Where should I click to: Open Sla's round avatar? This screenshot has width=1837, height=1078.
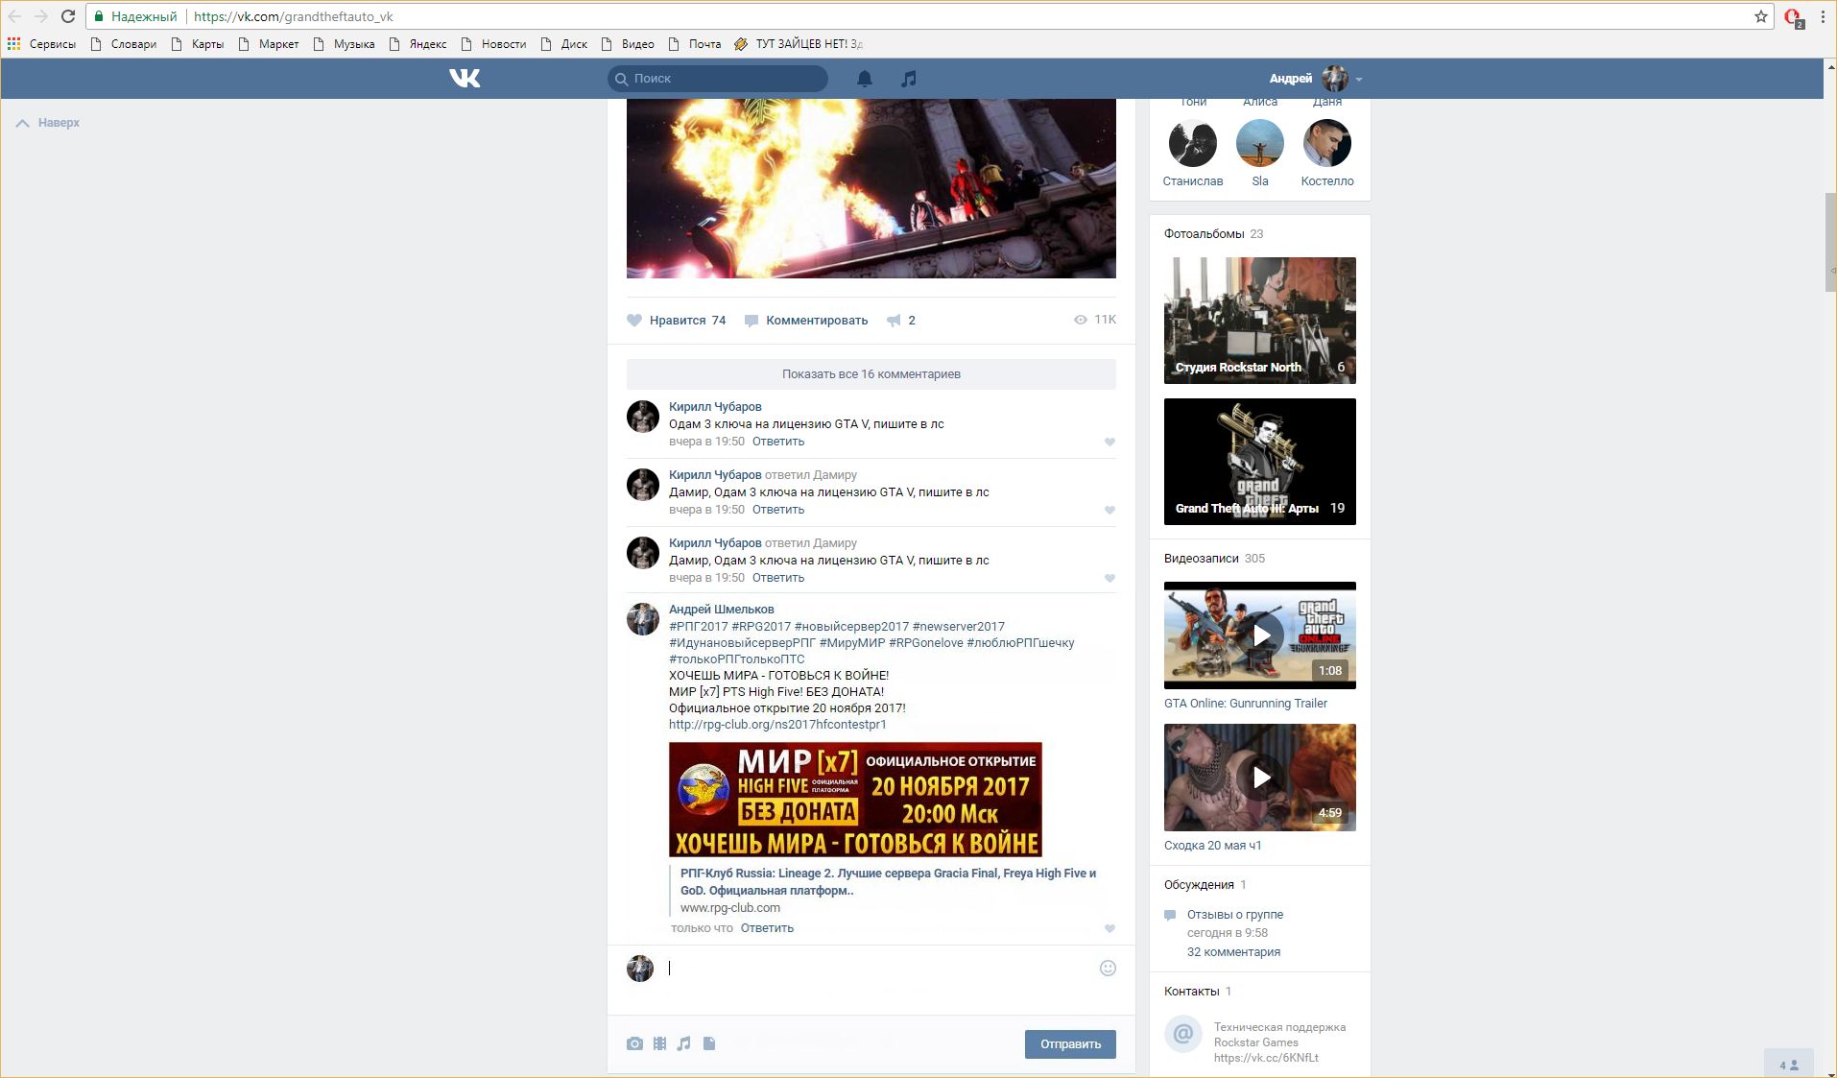tap(1260, 143)
